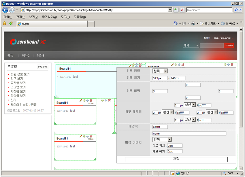Select the page0 browser tab
The image size is (245, 177).
(52, 24)
